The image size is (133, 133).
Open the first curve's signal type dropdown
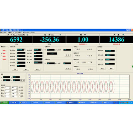click(17, 87)
